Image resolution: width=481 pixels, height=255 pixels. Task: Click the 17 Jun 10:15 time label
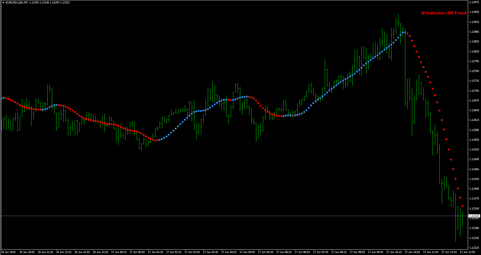[x=394, y=252]
